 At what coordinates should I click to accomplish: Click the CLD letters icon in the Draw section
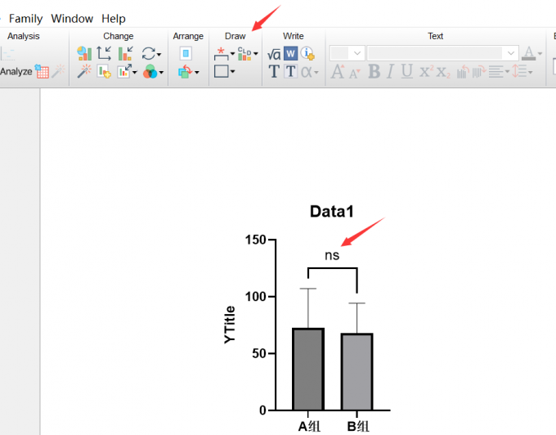pos(244,53)
